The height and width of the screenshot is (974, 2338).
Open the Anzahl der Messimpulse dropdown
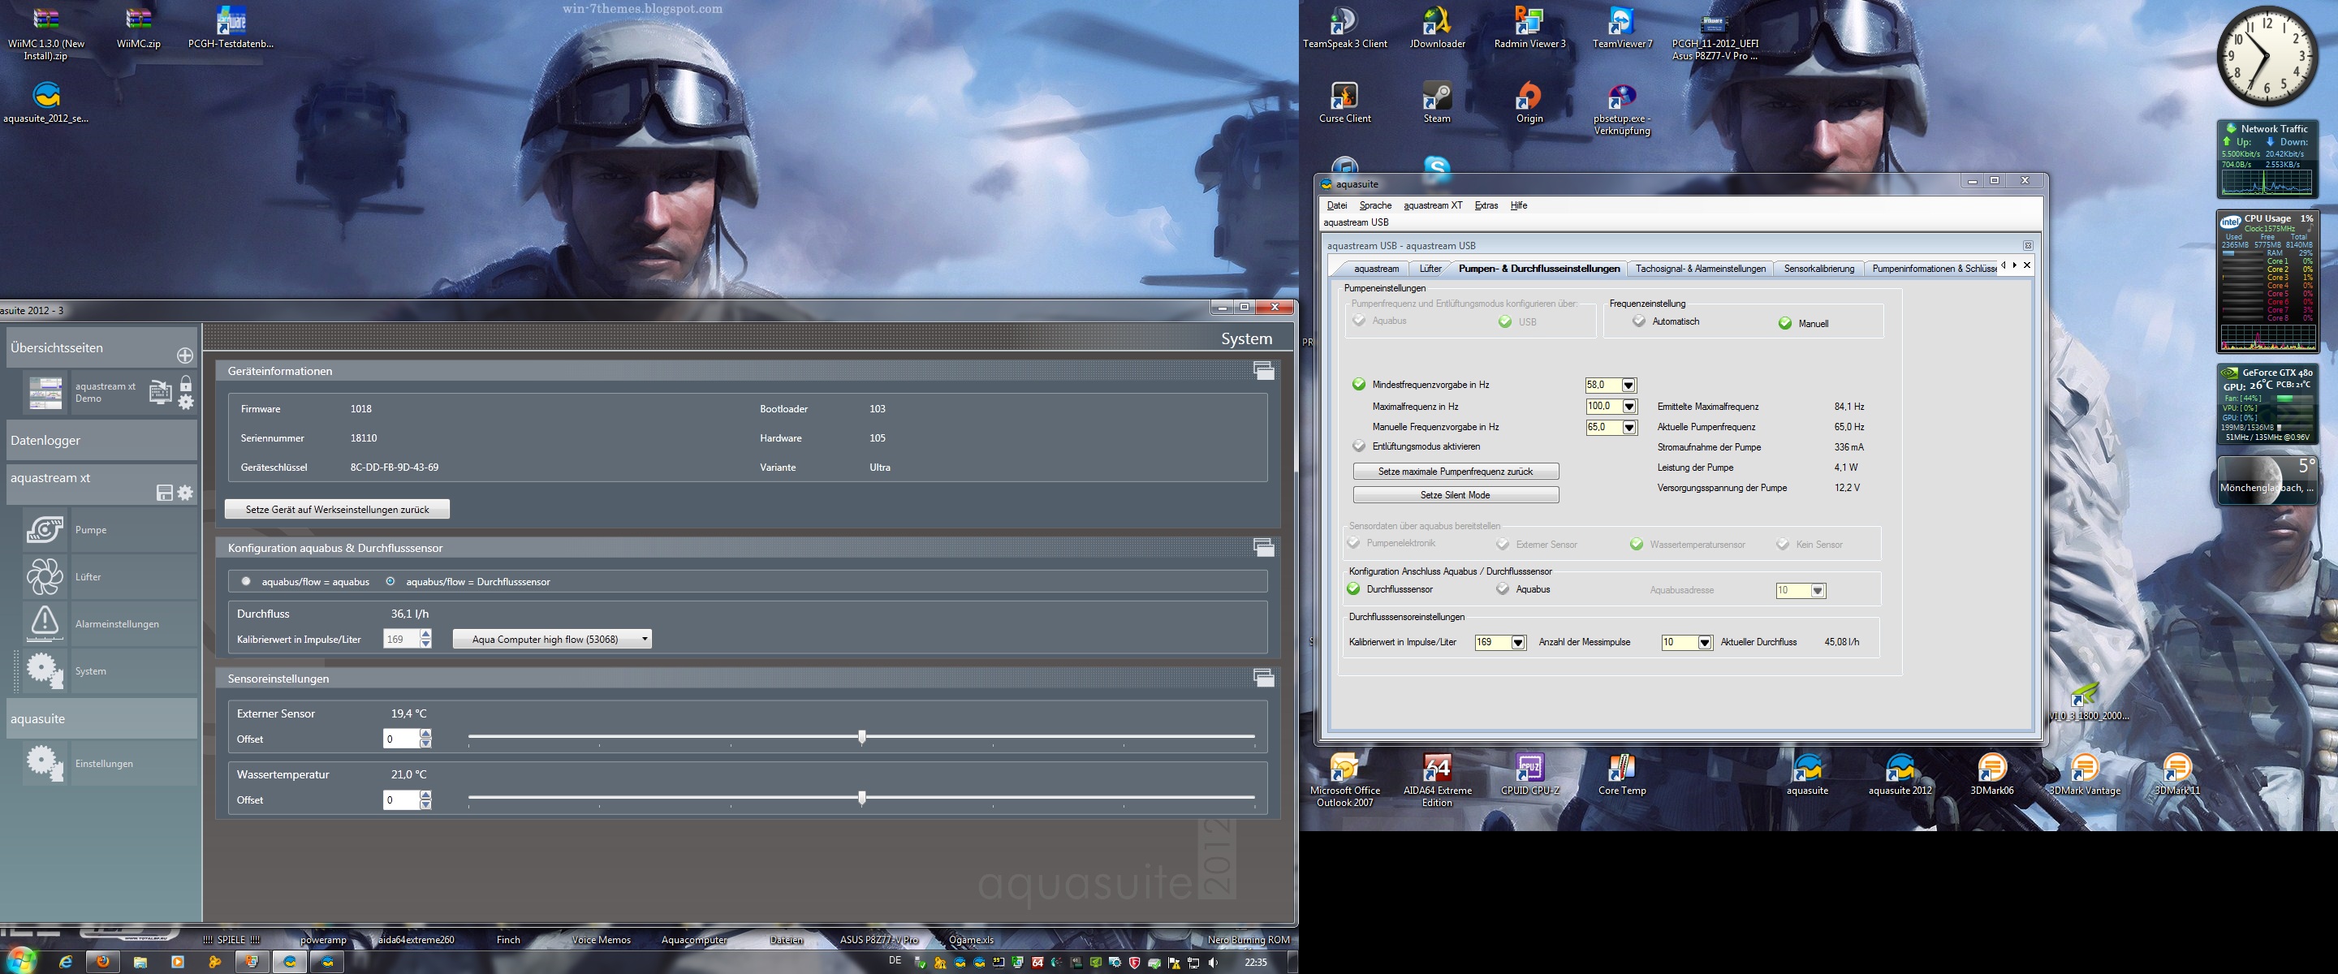coord(1704,642)
